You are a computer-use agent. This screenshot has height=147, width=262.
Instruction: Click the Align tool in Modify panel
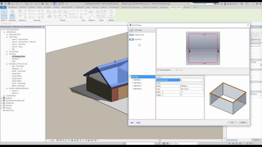[x=49, y=11]
